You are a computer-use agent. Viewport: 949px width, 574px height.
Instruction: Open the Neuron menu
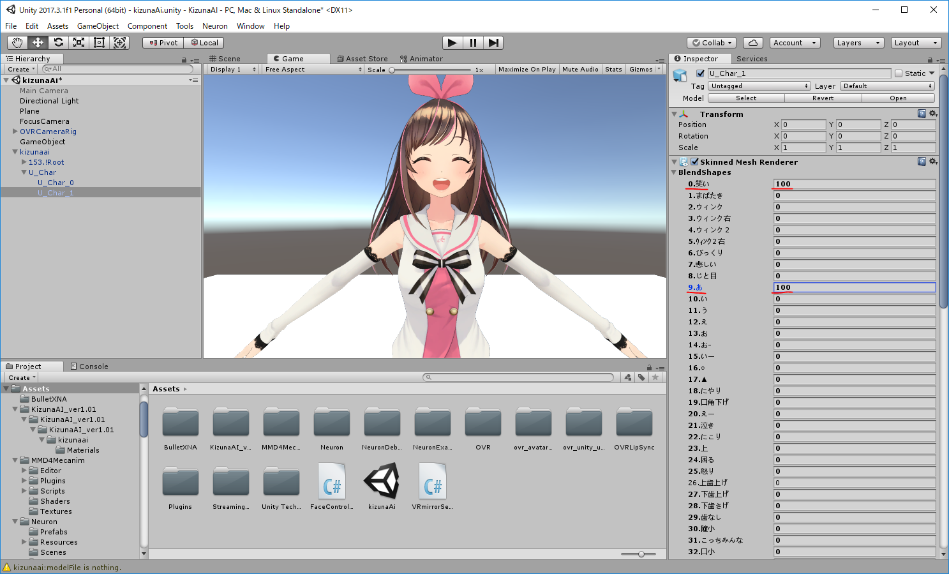[x=214, y=26]
